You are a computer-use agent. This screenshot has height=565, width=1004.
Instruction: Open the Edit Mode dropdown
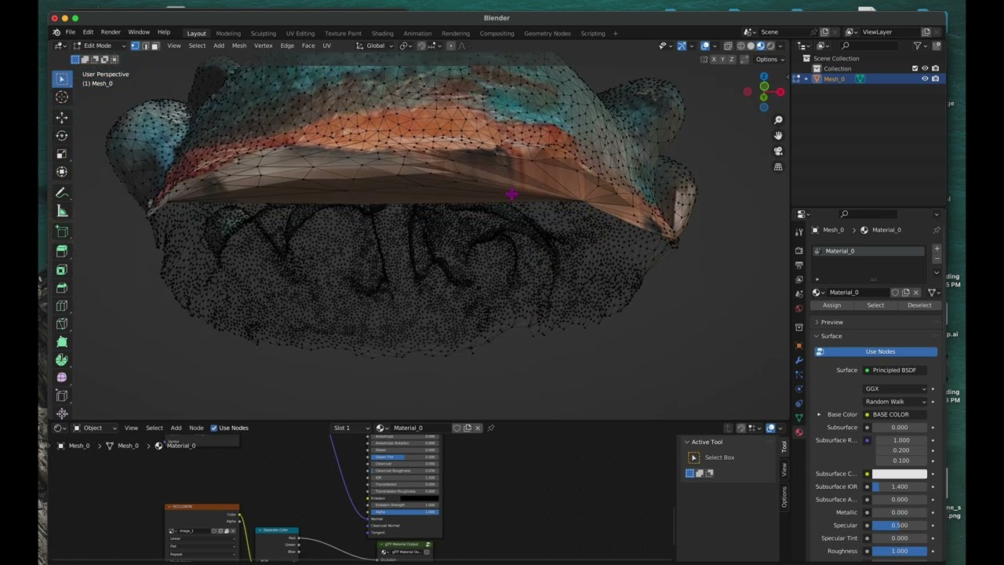tap(100, 46)
